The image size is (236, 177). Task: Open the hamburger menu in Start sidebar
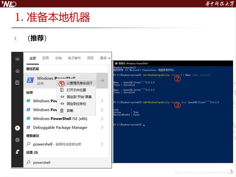(x=17, y=59)
